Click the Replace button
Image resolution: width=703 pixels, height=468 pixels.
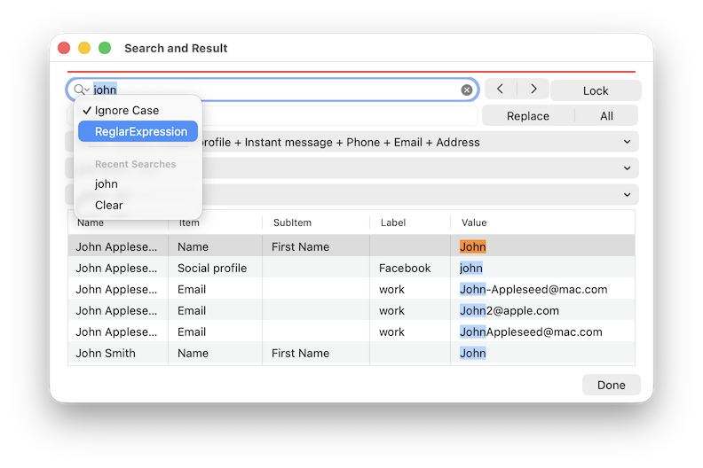click(x=528, y=116)
